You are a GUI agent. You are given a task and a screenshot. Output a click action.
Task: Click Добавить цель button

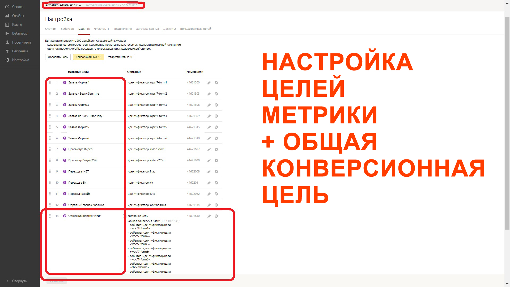(58, 57)
